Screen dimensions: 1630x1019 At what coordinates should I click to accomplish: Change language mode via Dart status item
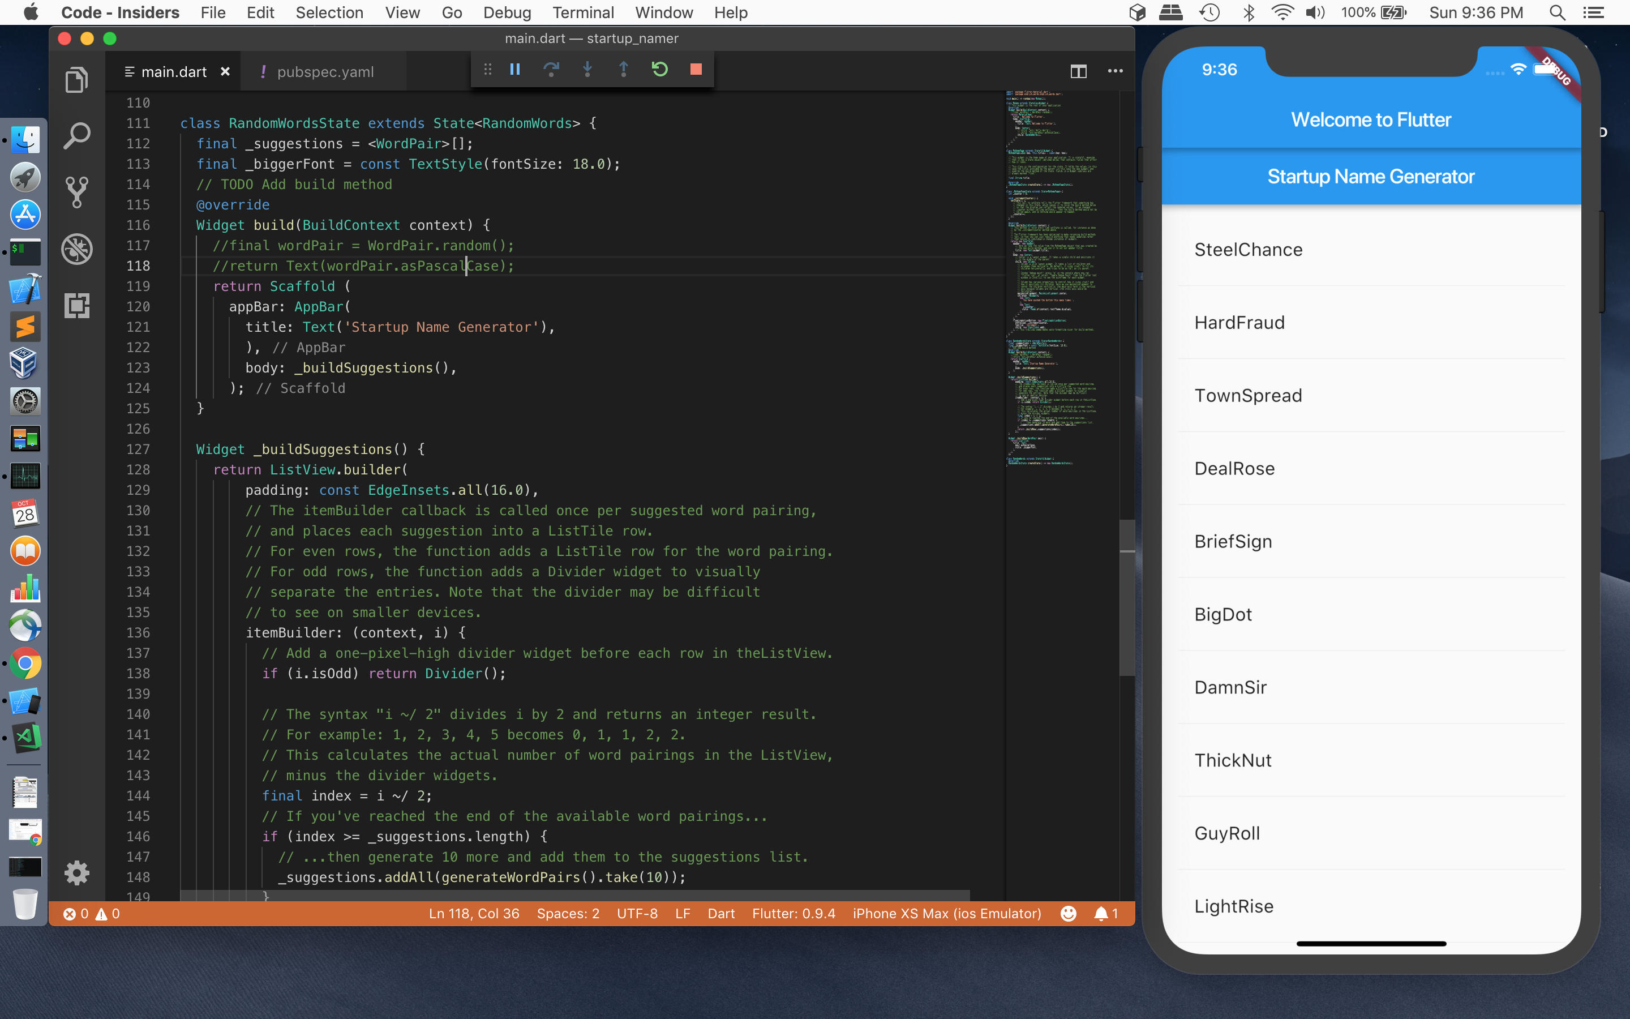[x=720, y=913]
